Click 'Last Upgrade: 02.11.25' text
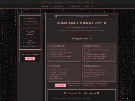 (x=30, y=24)
